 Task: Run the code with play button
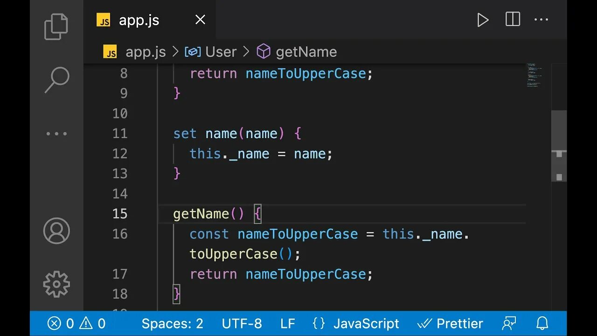tap(483, 20)
